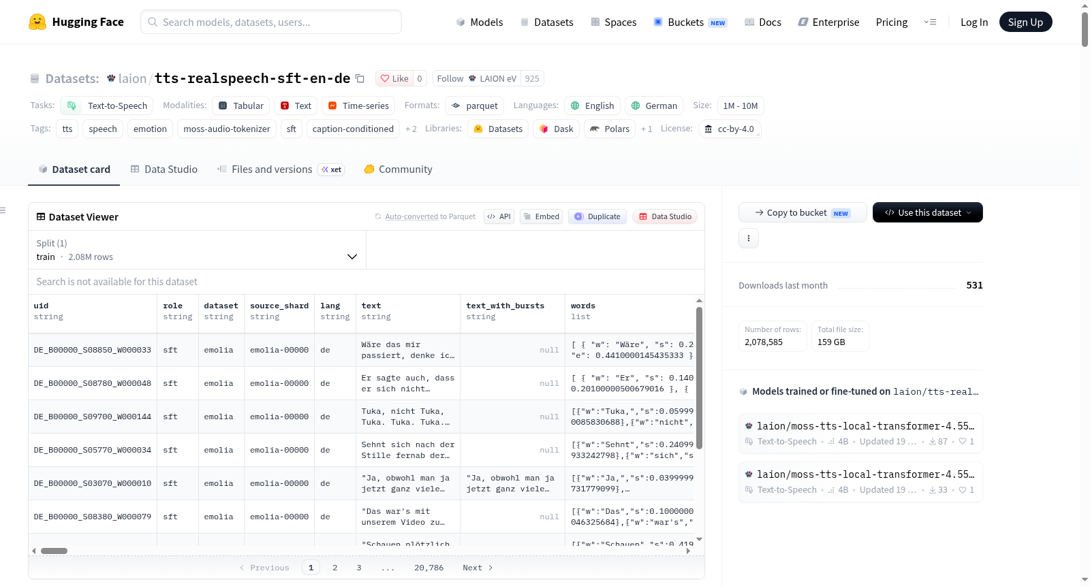
Task: Open Buckets in top navigation
Action: coord(691,22)
